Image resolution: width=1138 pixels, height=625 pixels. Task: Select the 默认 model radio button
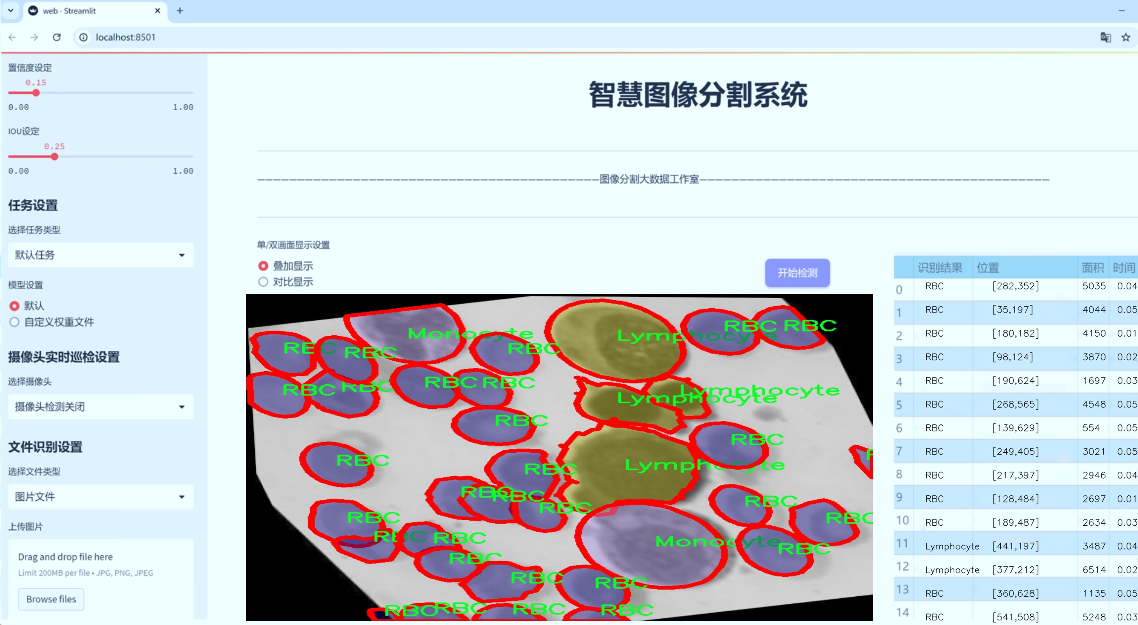(15, 306)
